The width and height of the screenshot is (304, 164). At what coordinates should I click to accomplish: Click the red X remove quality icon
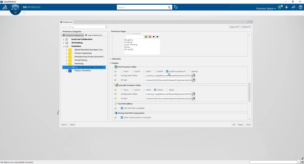tap(150, 37)
